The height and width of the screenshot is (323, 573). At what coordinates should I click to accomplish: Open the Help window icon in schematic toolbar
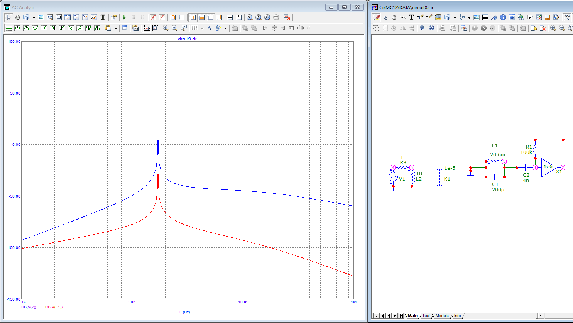click(x=512, y=17)
